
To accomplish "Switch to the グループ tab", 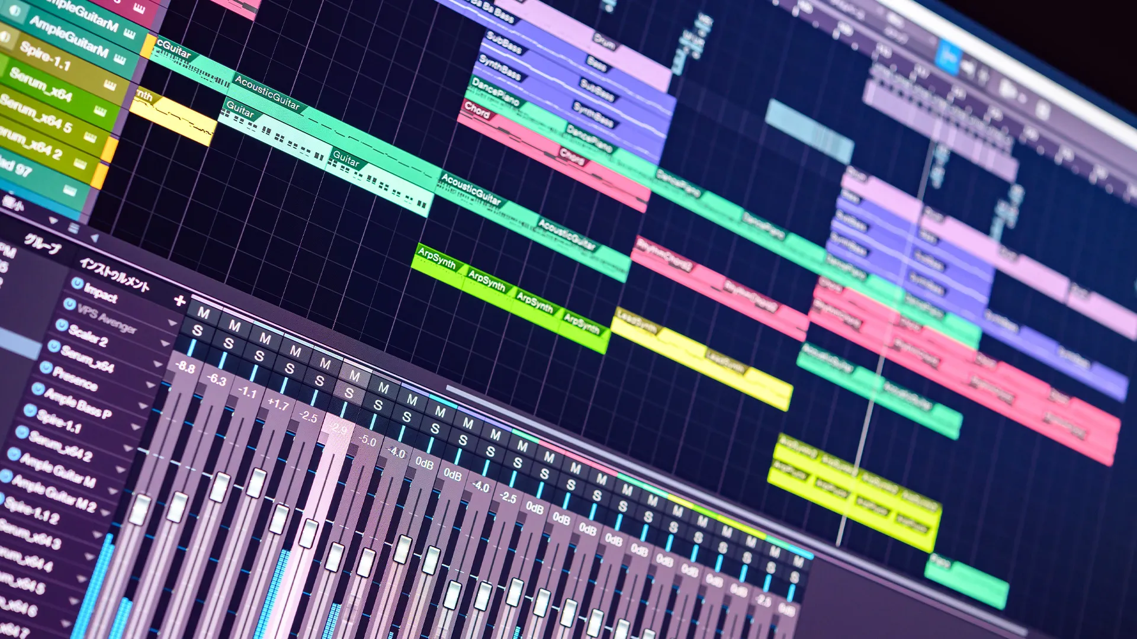I will (43, 243).
